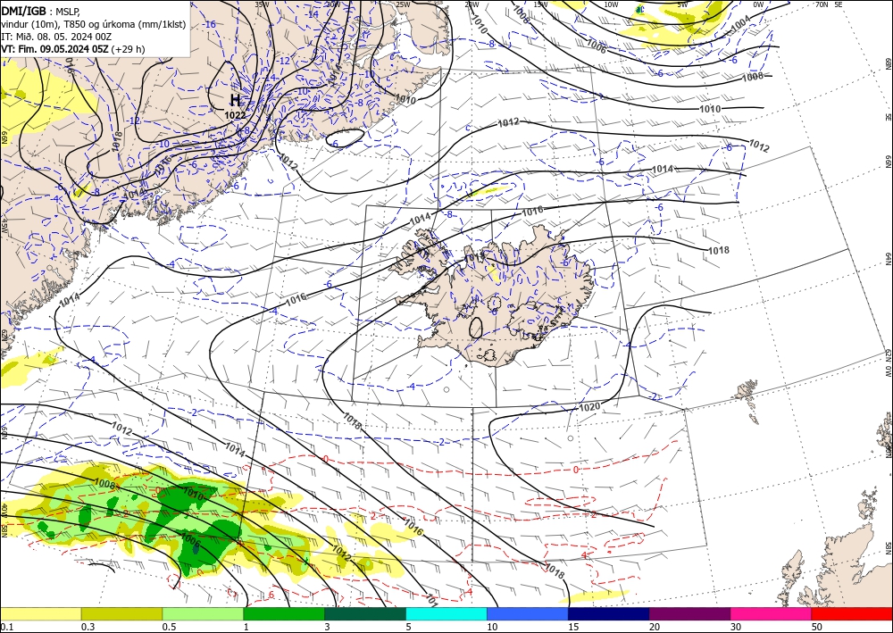Click the light green 0.5–1 legend swatch
893x633 pixels.
click(203, 613)
